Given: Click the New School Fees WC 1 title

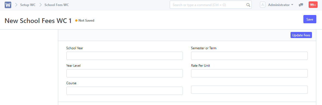Looking at the screenshot, I should (x=38, y=21).
